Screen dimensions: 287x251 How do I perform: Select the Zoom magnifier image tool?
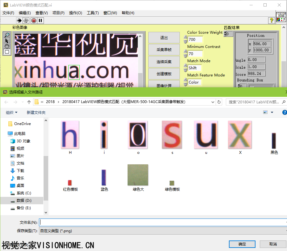tap(7, 35)
